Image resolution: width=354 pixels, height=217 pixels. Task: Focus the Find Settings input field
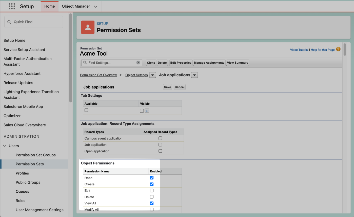(x=112, y=63)
